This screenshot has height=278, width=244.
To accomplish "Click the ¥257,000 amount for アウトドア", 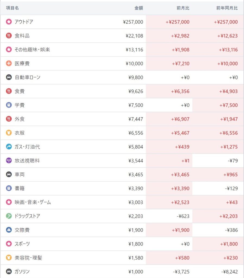I will 133,22.
